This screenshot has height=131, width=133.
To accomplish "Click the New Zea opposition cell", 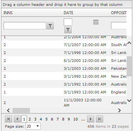I will tap(119, 76).
